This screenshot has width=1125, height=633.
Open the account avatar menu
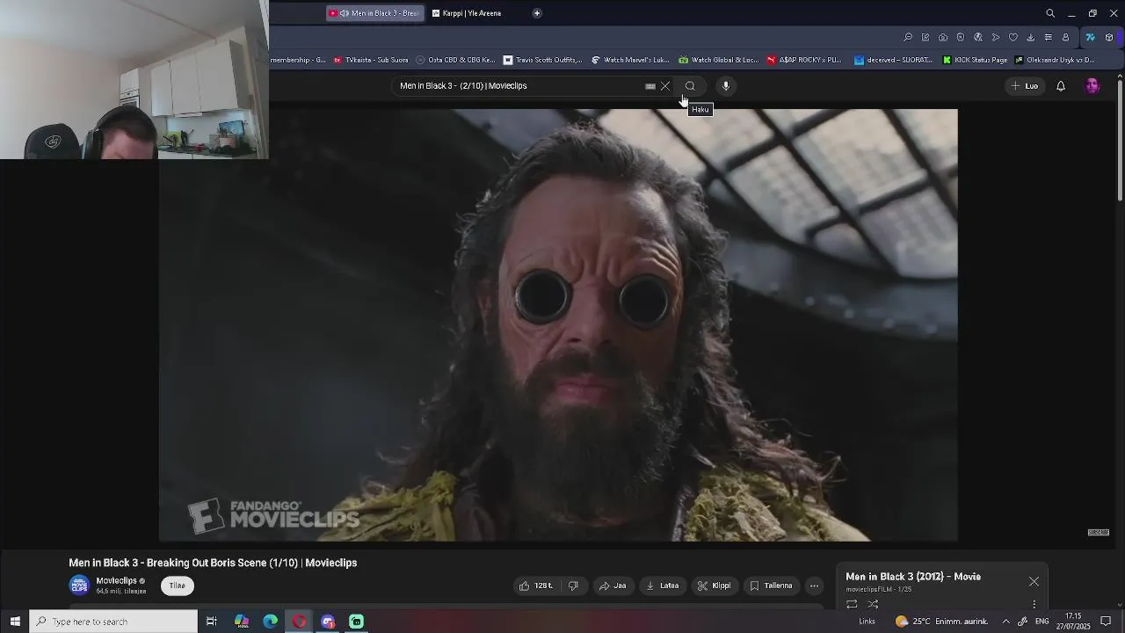[x=1092, y=86]
